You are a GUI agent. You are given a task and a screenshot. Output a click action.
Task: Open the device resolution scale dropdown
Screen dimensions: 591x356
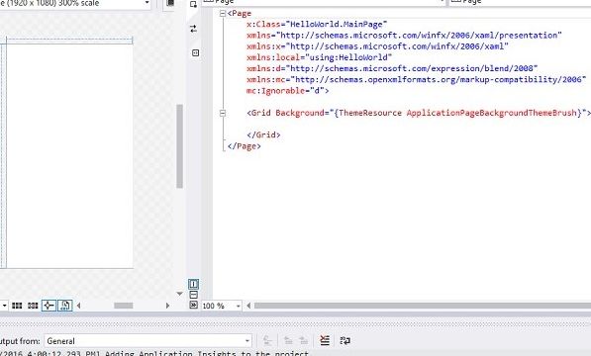75,3
